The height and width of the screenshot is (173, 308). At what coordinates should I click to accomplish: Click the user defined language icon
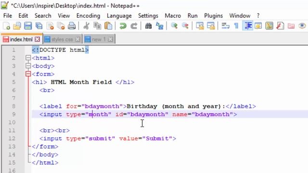(x=258, y=26)
